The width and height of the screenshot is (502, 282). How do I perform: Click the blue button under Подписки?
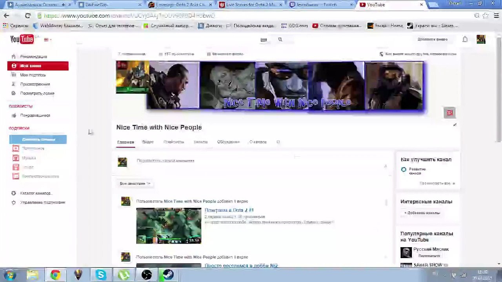pos(38,139)
